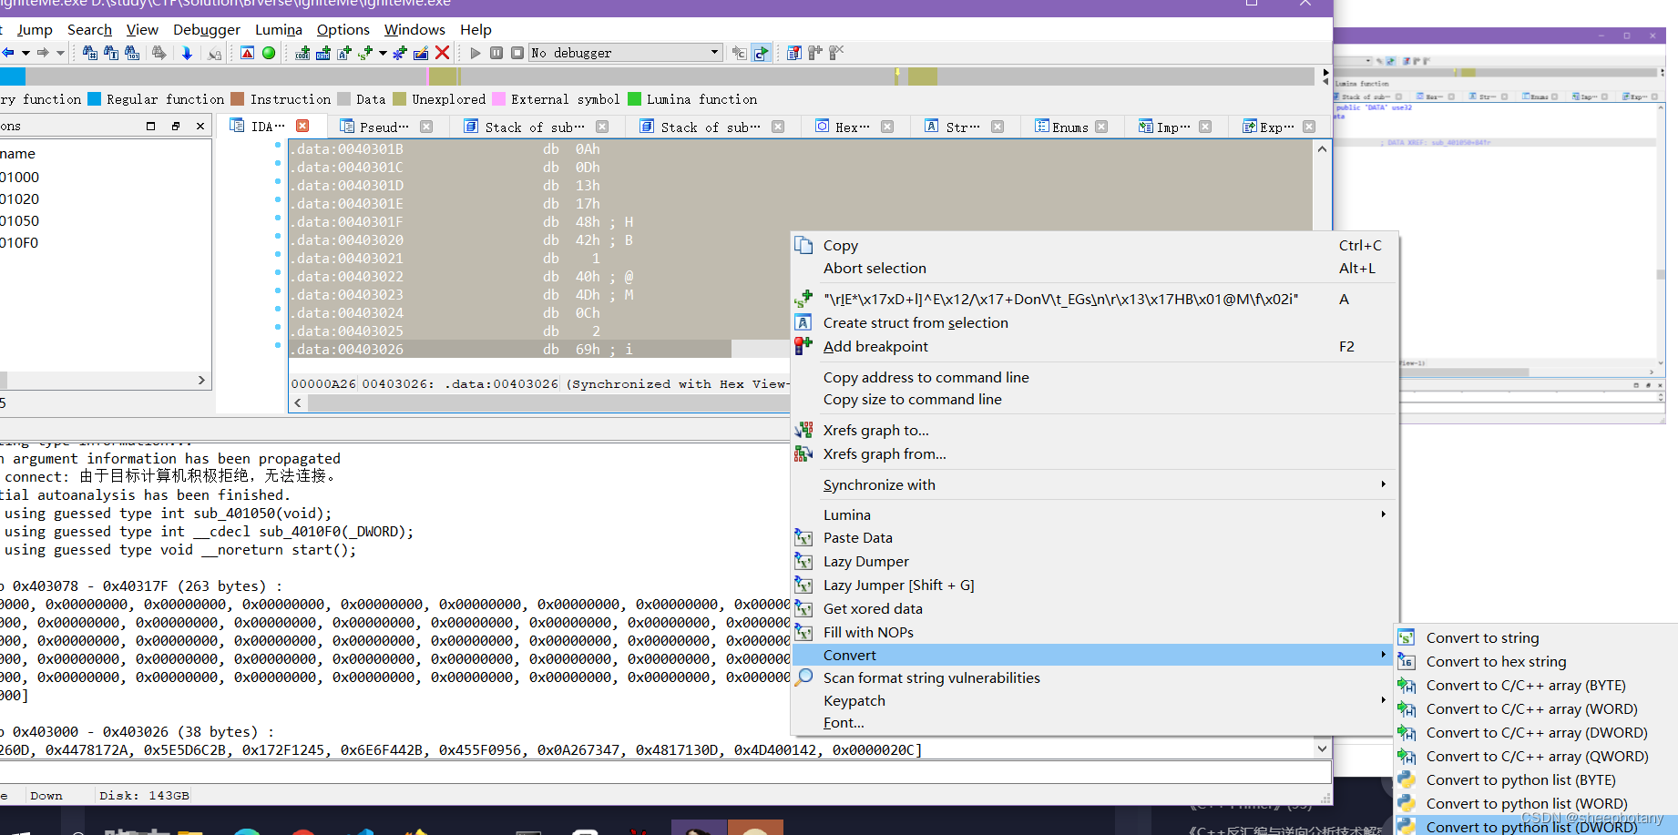The width and height of the screenshot is (1678, 835).
Task: Click the breakpoint list toolbar icon
Action: click(794, 53)
